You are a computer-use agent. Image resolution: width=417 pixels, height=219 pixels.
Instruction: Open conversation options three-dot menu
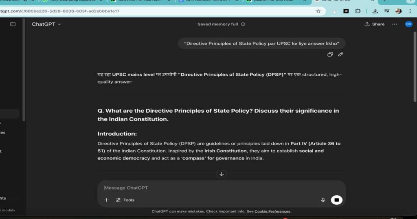point(394,24)
